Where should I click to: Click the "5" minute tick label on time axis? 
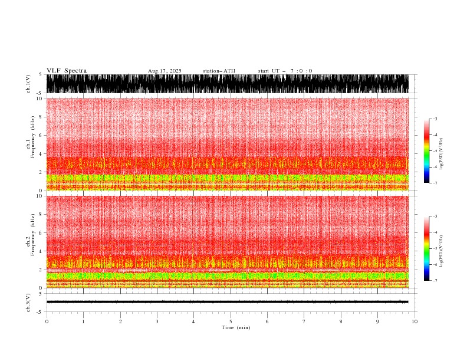click(231, 321)
